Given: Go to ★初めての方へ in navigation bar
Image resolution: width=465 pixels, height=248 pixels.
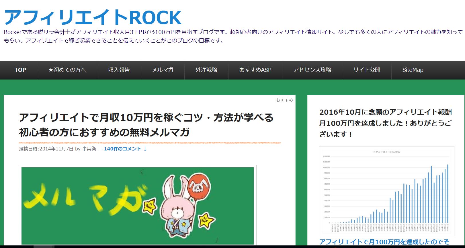Looking at the screenshot, I should (x=67, y=70).
